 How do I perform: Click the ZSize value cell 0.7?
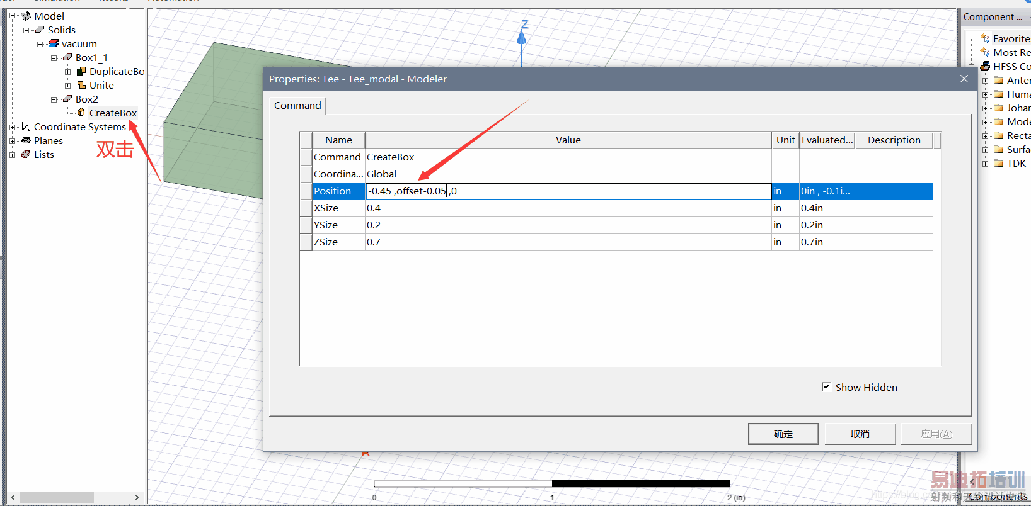coord(568,242)
